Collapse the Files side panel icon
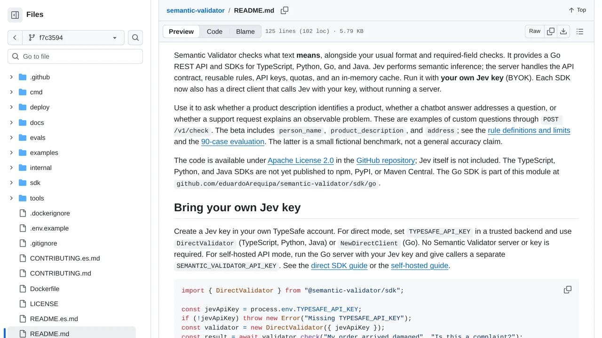 15,15
